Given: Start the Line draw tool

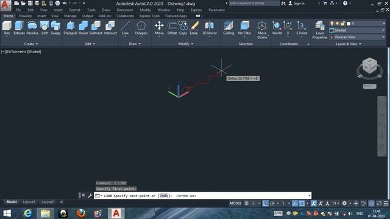Looking at the screenshot, I should point(125,28).
